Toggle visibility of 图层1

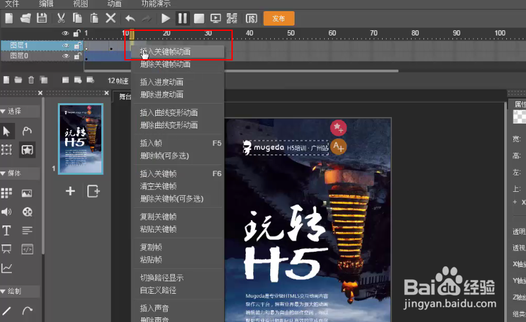point(66,45)
